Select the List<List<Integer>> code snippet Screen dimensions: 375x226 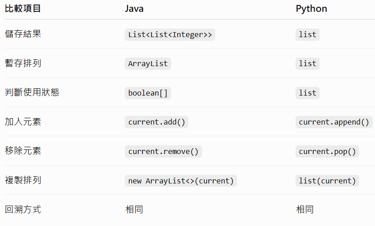170,34
